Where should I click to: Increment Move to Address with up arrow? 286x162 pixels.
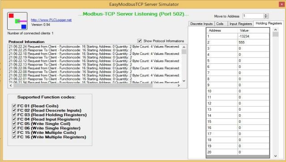[x=266, y=15]
